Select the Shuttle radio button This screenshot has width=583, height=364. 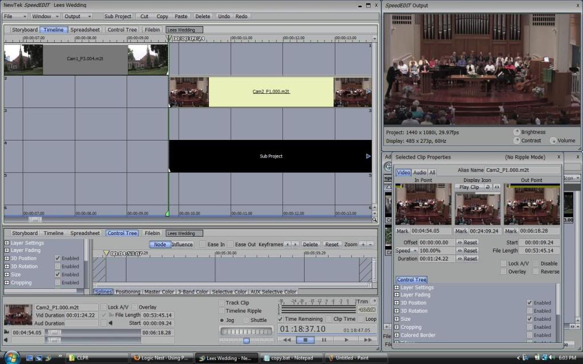[246, 320]
